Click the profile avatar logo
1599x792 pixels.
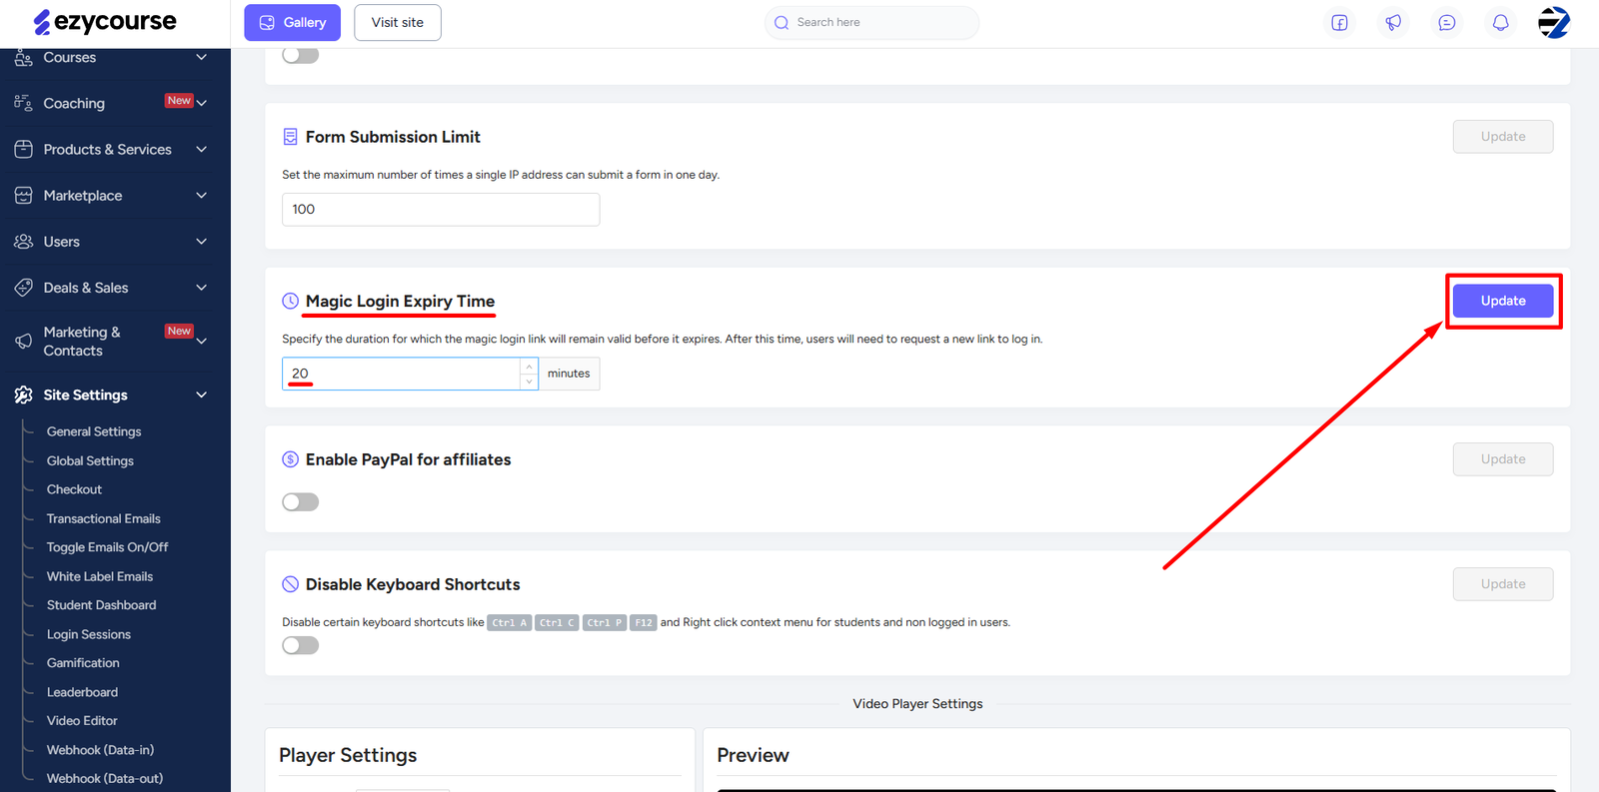[x=1553, y=22]
